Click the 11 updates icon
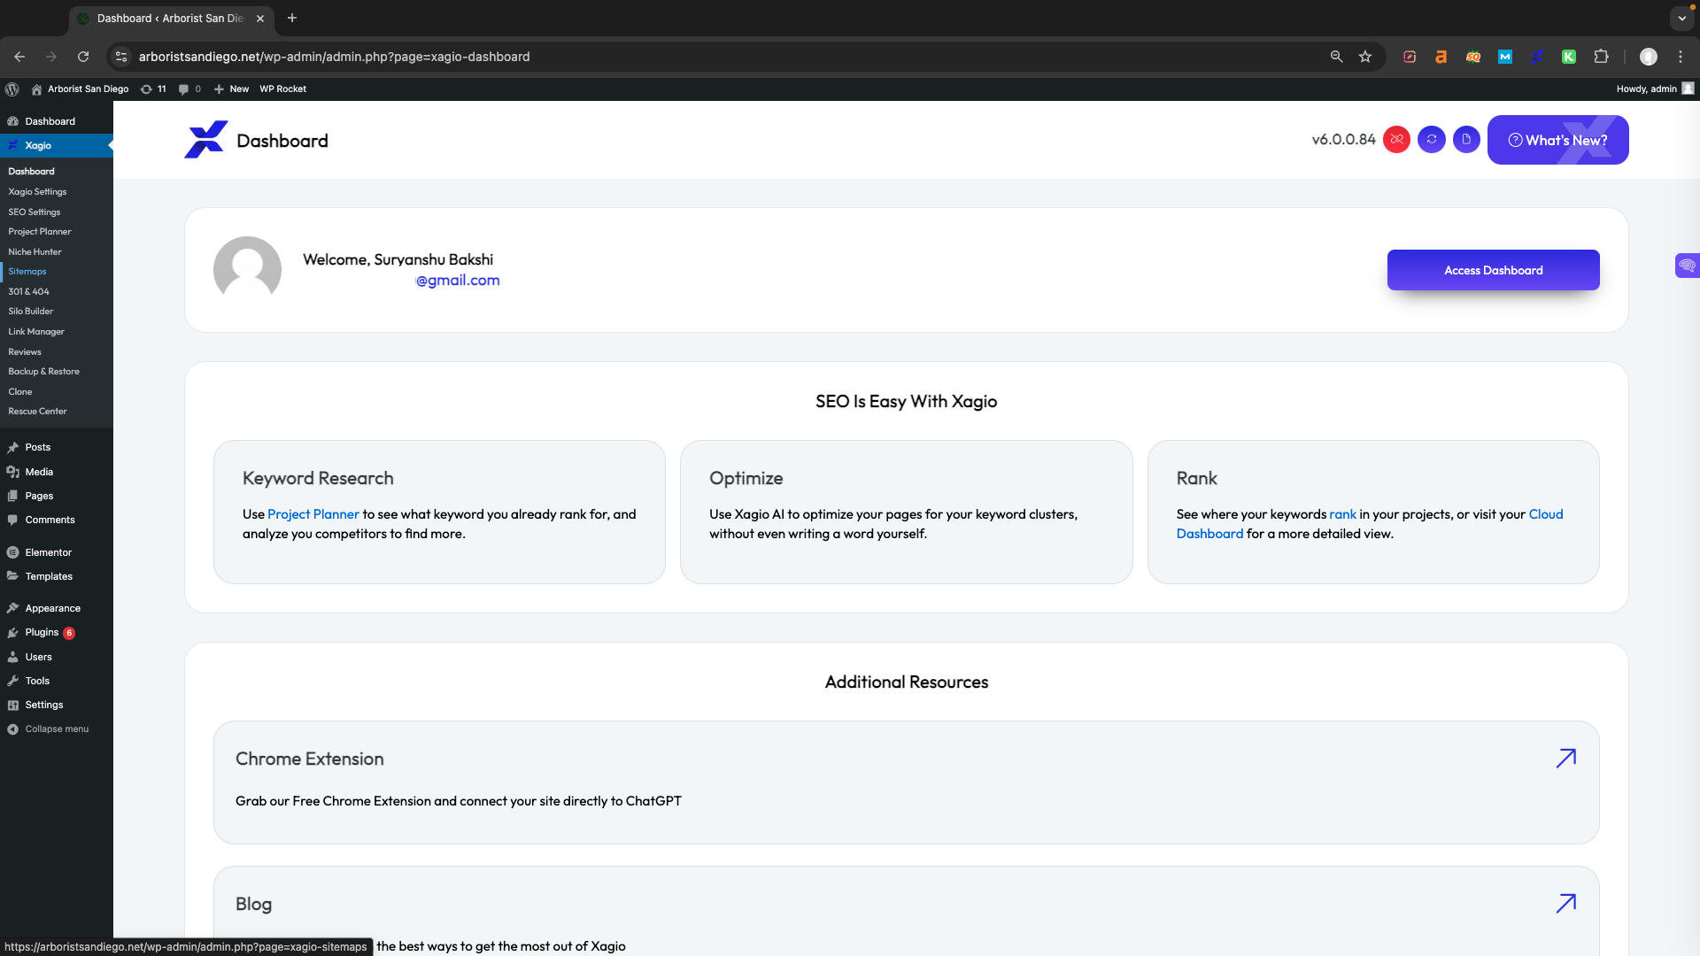 pyautogui.click(x=153, y=89)
